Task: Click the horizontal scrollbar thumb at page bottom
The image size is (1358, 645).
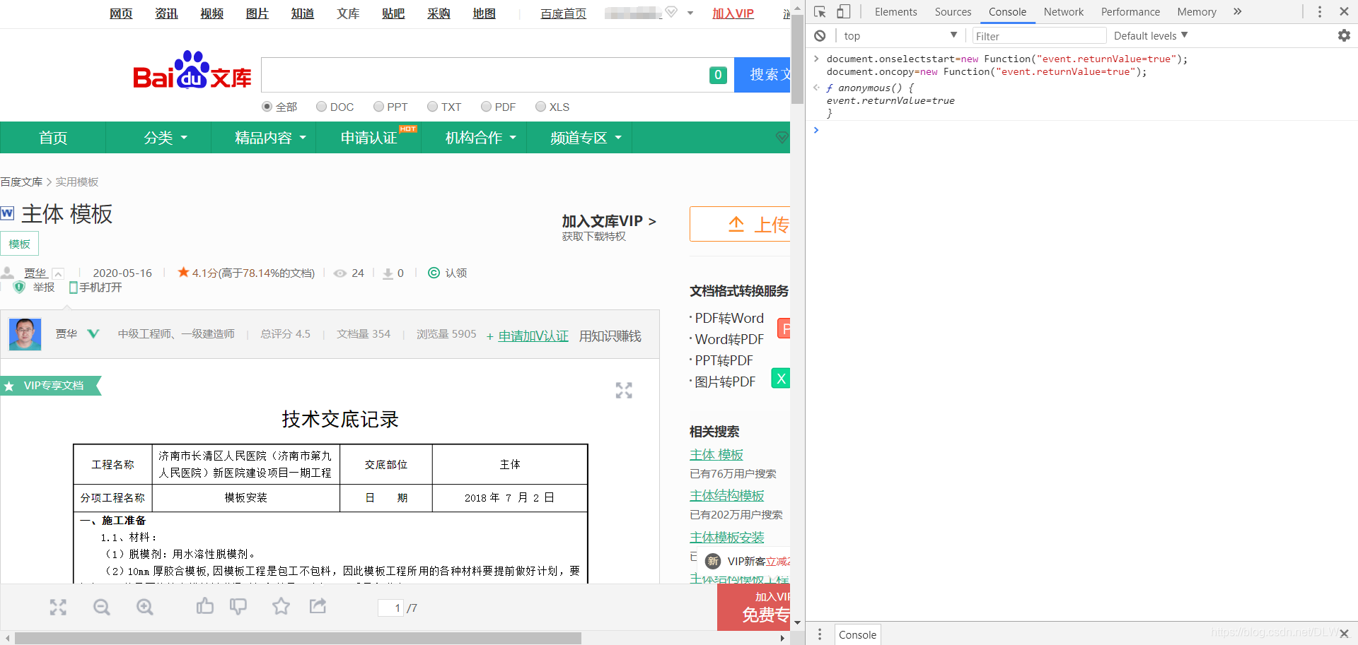Action: coord(298,638)
